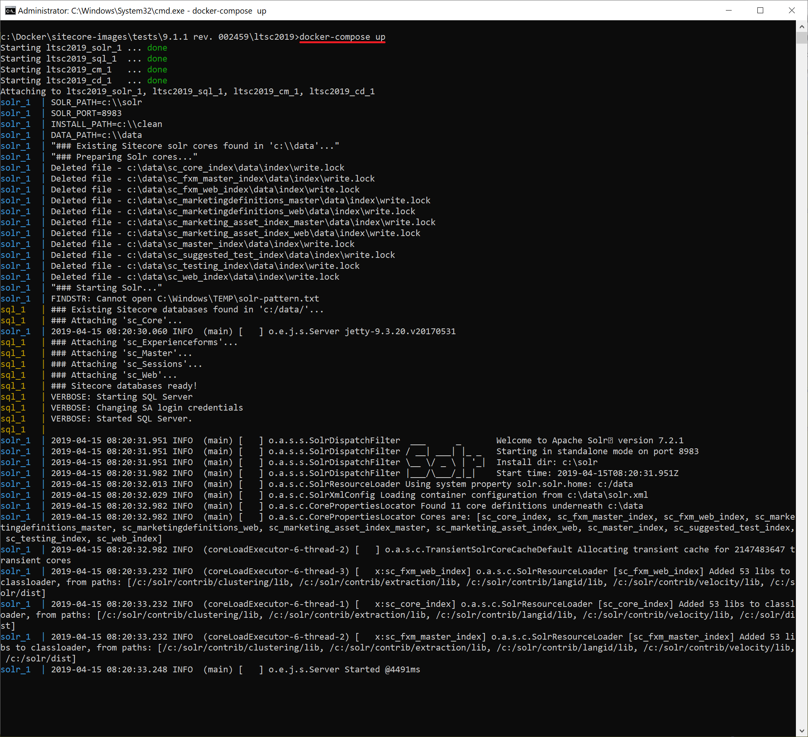Grab the vertical scrollbar thumb

pyautogui.click(x=801, y=38)
